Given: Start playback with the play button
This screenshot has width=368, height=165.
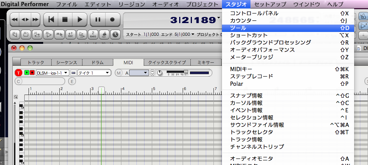Looking at the screenshot, I should tap(80, 20).
